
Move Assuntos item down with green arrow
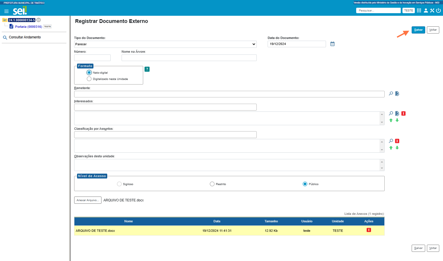coord(397,148)
